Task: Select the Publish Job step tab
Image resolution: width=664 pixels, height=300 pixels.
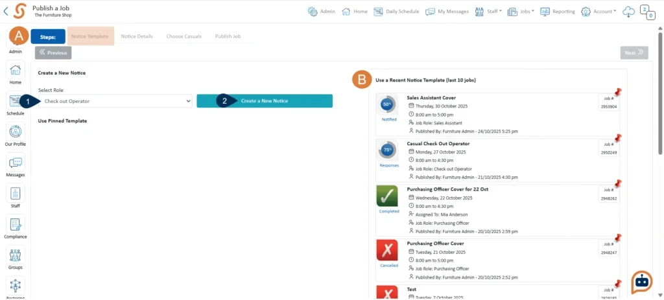Action: [x=228, y=36]
